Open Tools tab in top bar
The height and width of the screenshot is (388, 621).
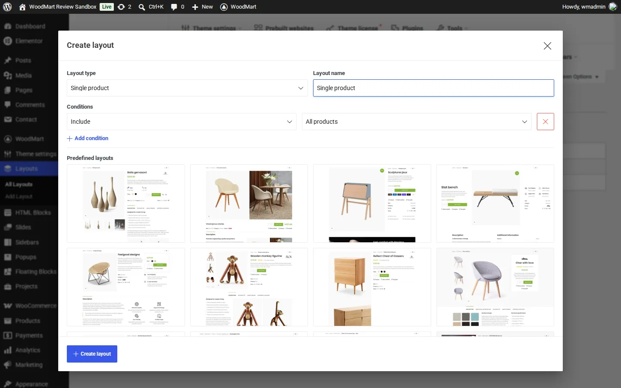pyautogui.click(x=452, y=28)
